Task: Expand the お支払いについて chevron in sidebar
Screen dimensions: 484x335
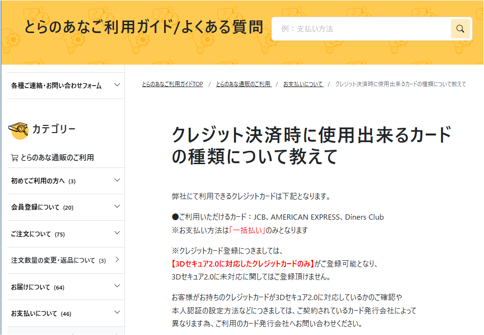Action: click(x=117, y=313)
